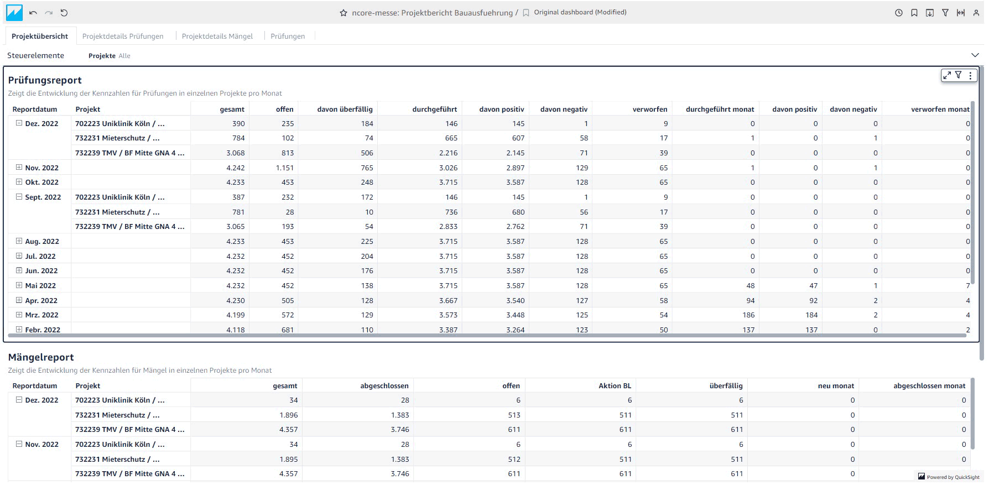Click the 'durchgeführt monat' column header
989x485 pixels.
720,109
